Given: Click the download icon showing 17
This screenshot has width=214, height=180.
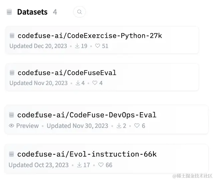Looking at the screenshot, I should point(79,165).
